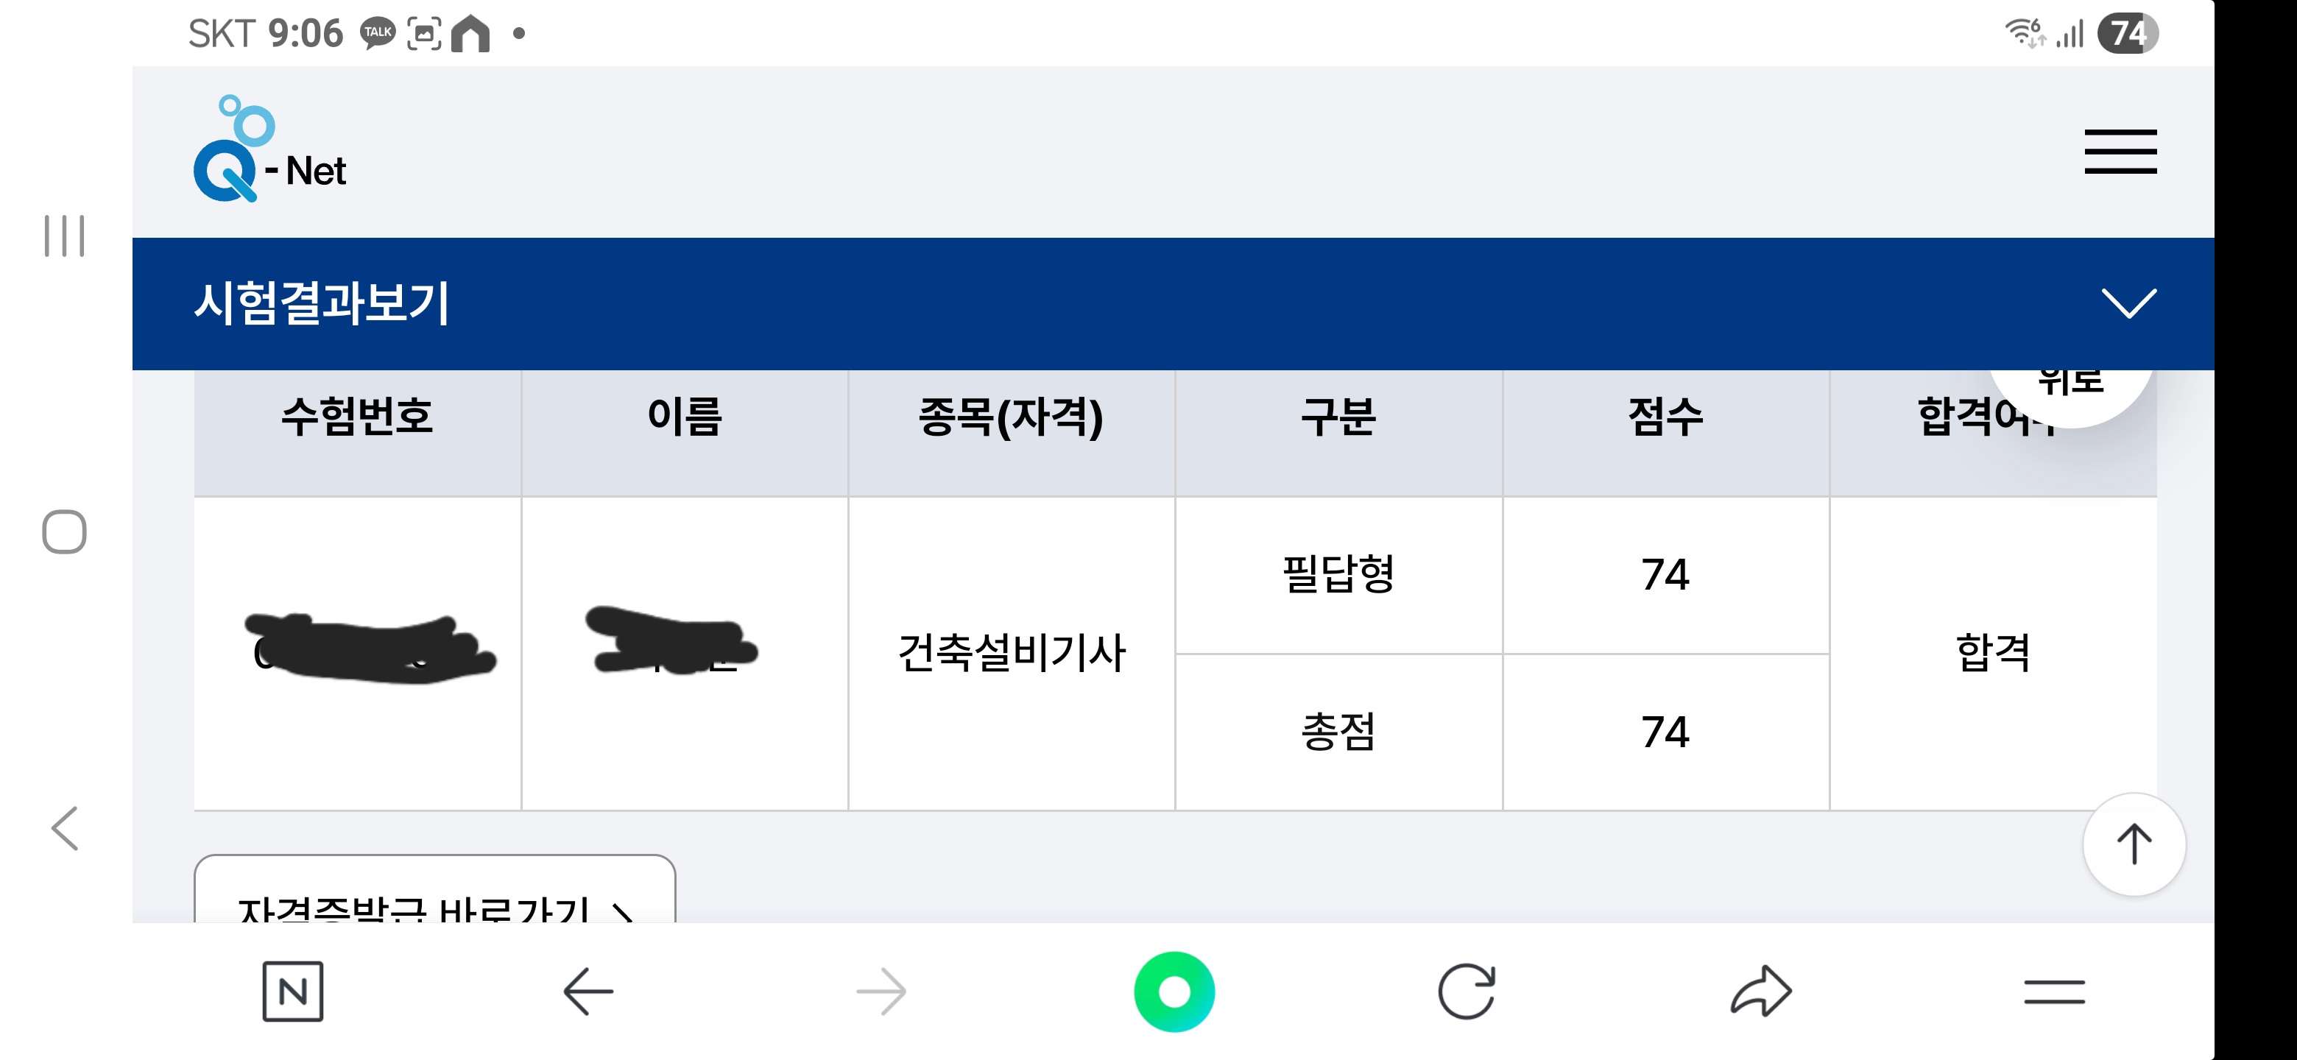Viewport: 2297px width, 1060px height.
Task: Tap Android back chevron button
Action: tap(64, 828)
